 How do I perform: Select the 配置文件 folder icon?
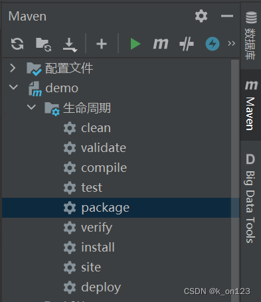(x=34, y=68)
